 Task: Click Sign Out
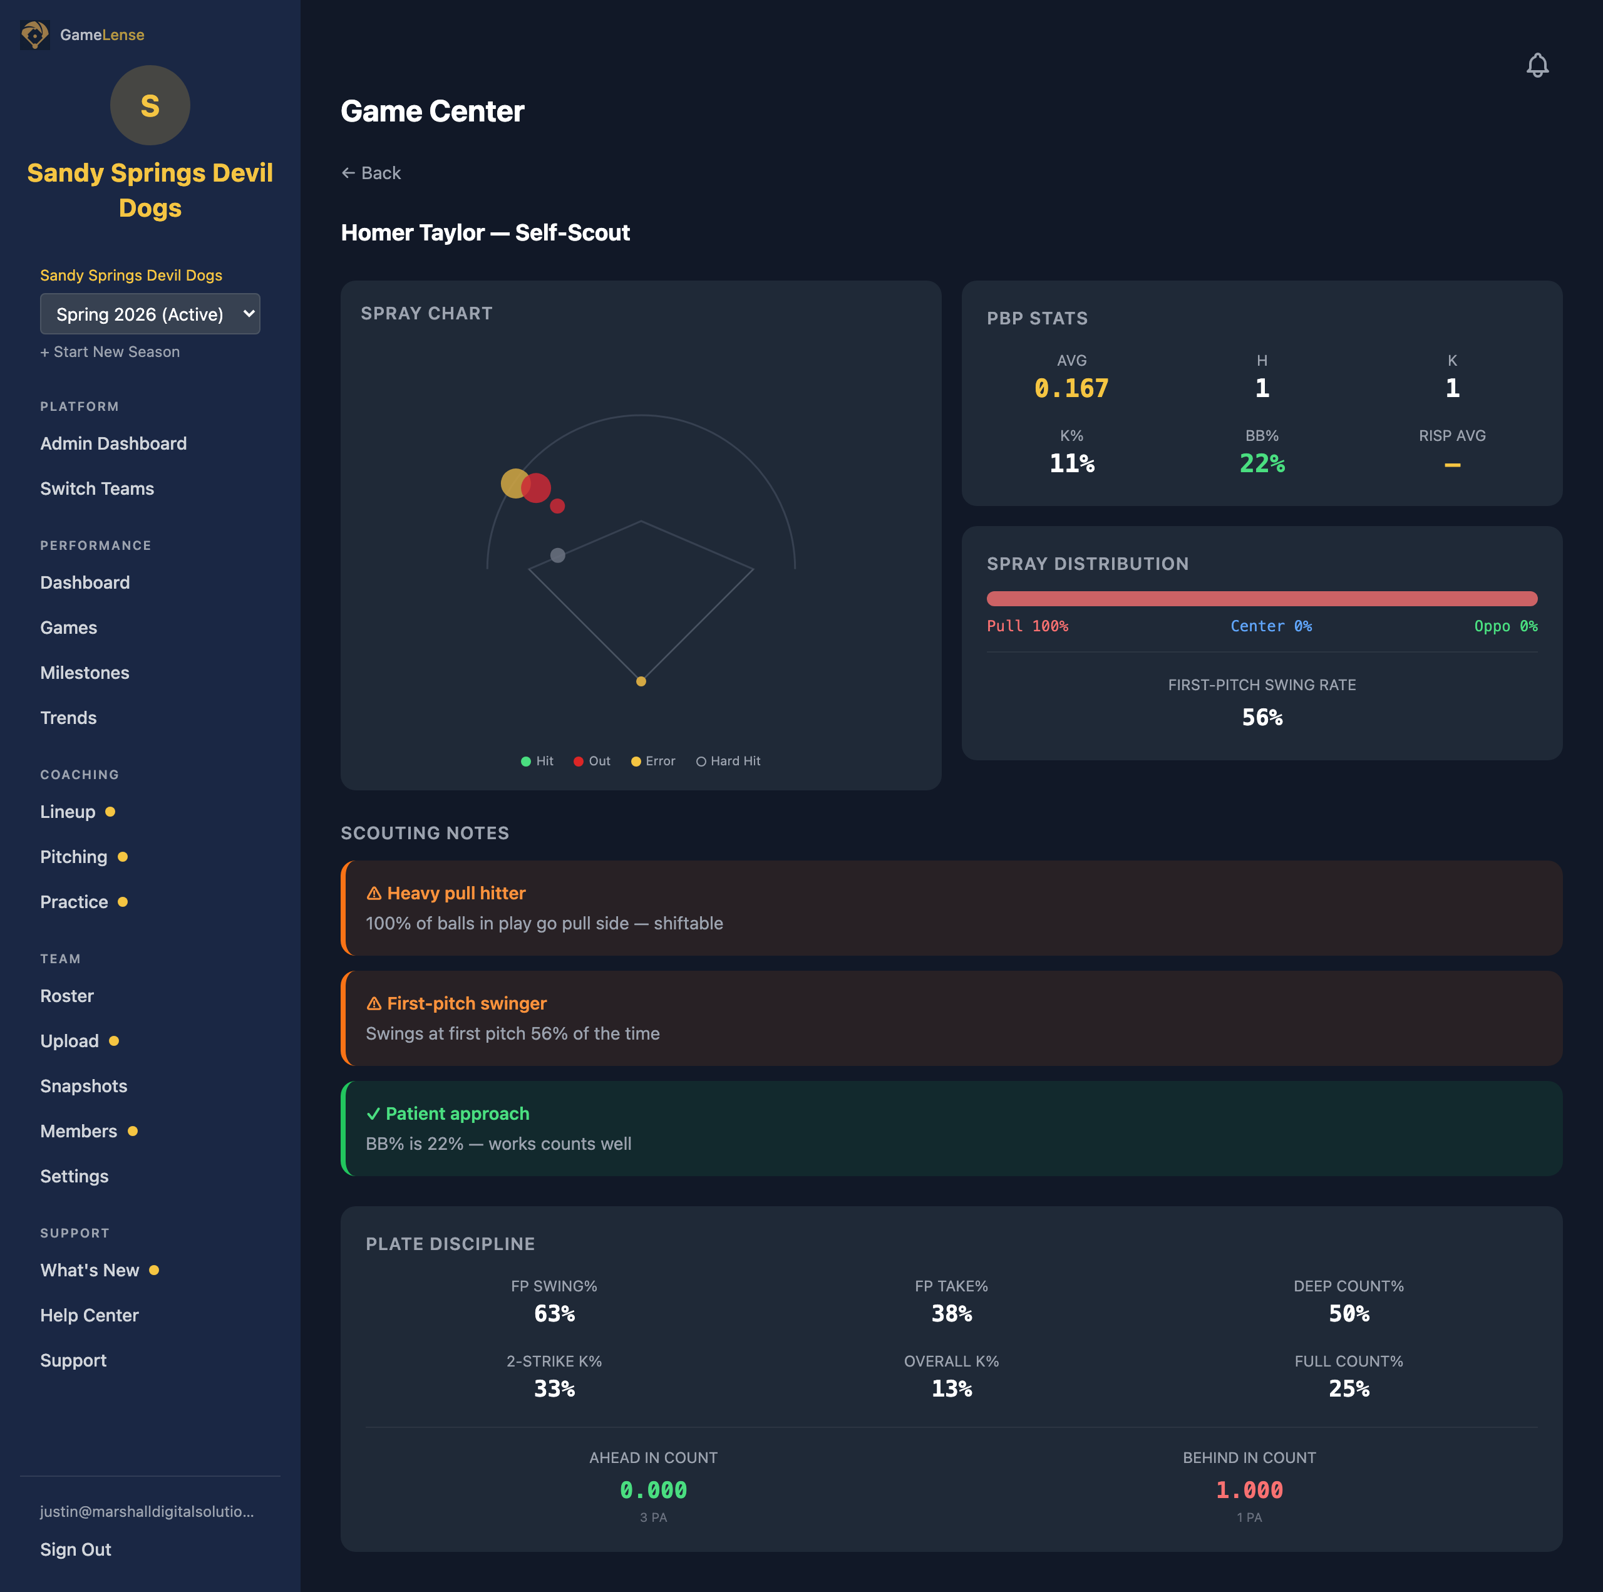pyautogui.click(x=76, y=1549)
